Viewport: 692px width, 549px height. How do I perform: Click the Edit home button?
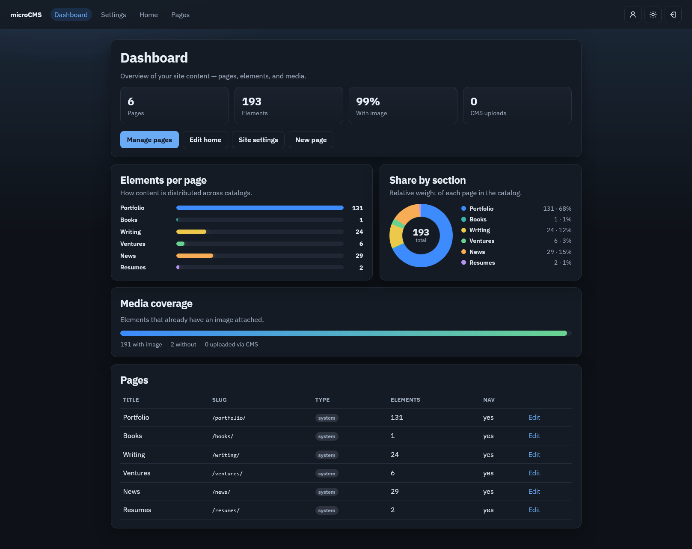[x=205, y=140]
